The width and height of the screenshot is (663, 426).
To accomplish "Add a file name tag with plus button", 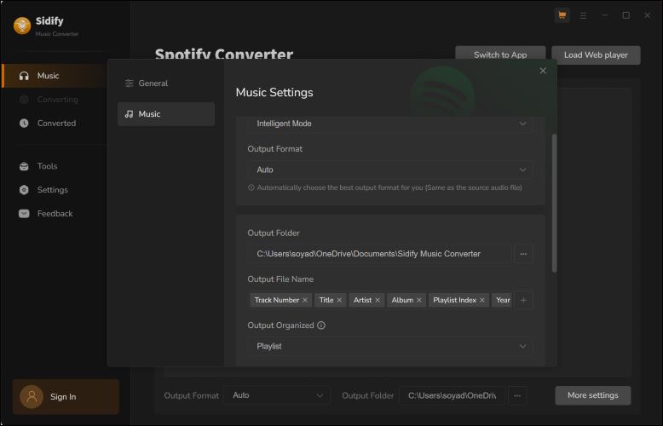I will (523, 300).
